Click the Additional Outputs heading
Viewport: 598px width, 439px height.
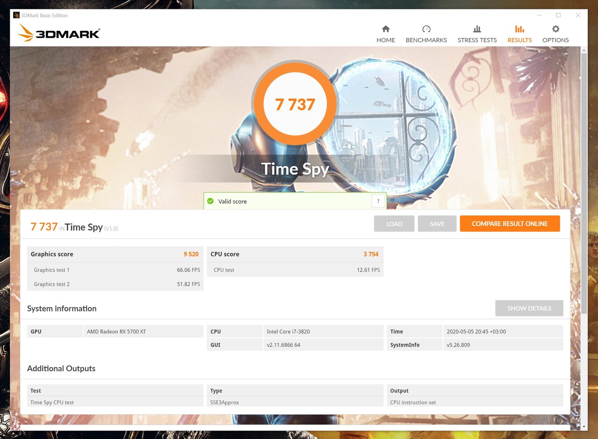click(x=61, y=368)
